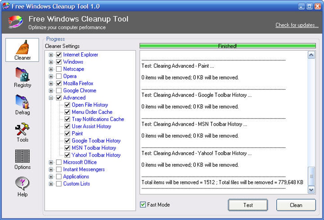Uncheck MSN Toolbar History checkbox
The image size is (324, 220).
[x=67, y=148]
